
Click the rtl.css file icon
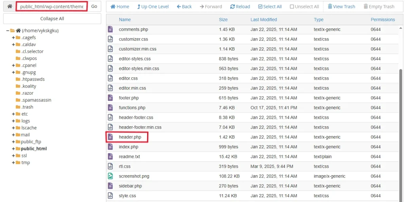(x=110, y=166)
